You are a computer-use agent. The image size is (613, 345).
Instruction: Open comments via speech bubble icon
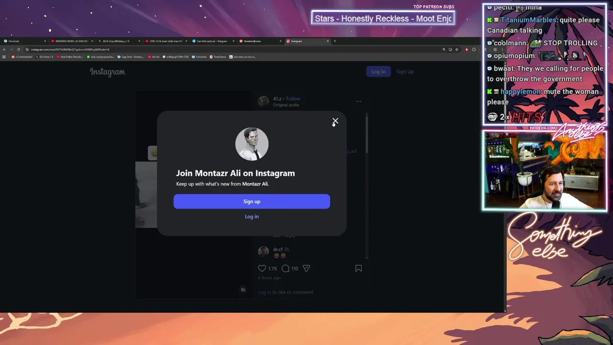285,268
